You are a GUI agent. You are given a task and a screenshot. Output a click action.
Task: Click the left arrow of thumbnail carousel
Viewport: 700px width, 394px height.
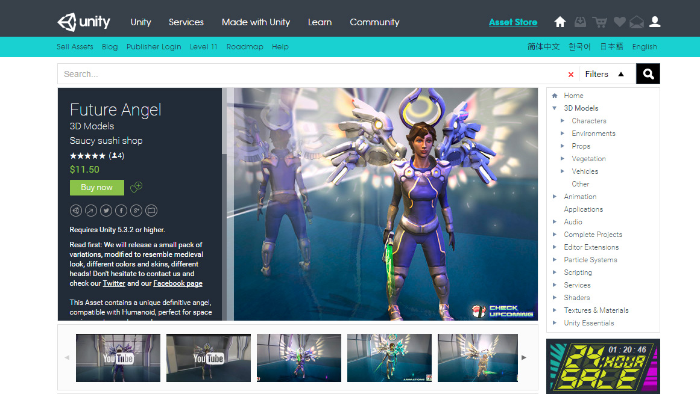tap(67, 357)
